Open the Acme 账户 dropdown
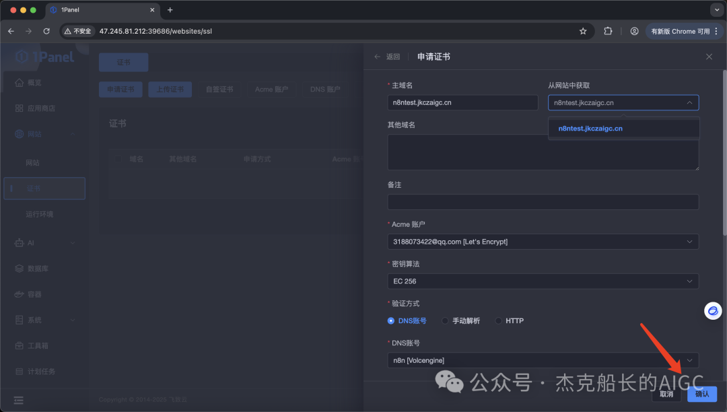The width and height of the screenshot is (727, 412). point(543,242)
